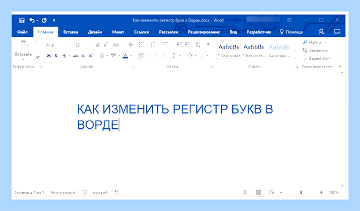Open the Вид tab
This screenshot has height=211, width=360.
click(233, 32)
